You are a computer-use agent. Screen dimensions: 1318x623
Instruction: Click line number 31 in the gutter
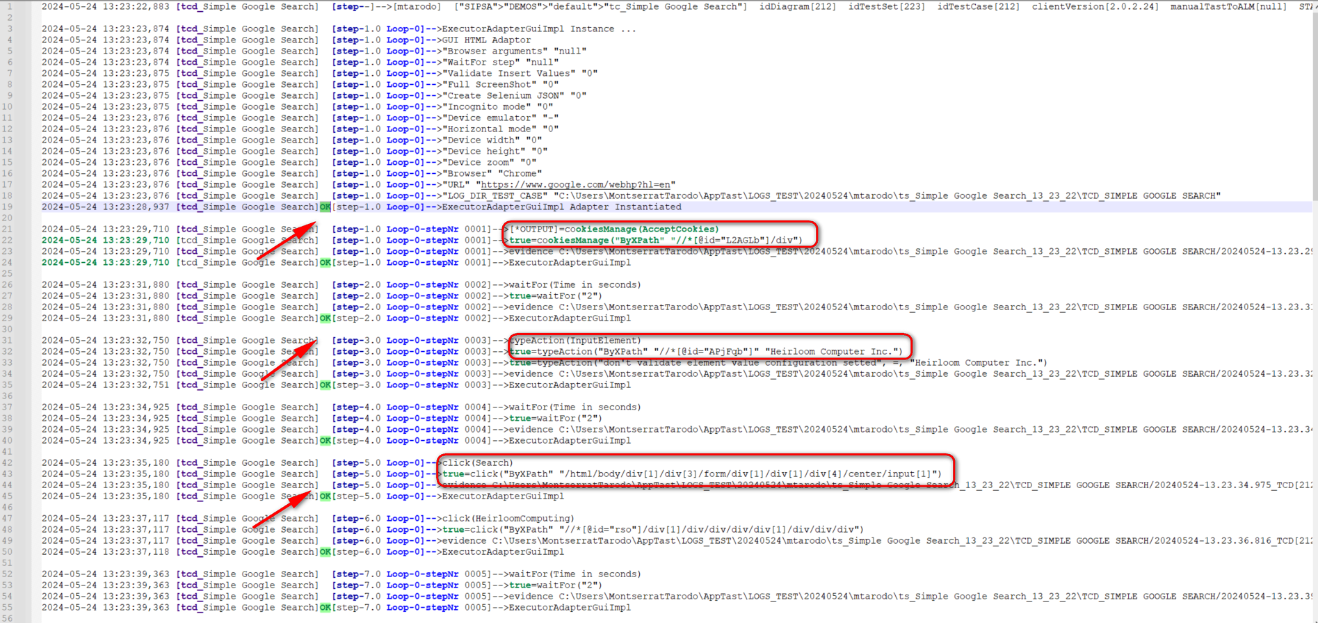coord(8,341)
